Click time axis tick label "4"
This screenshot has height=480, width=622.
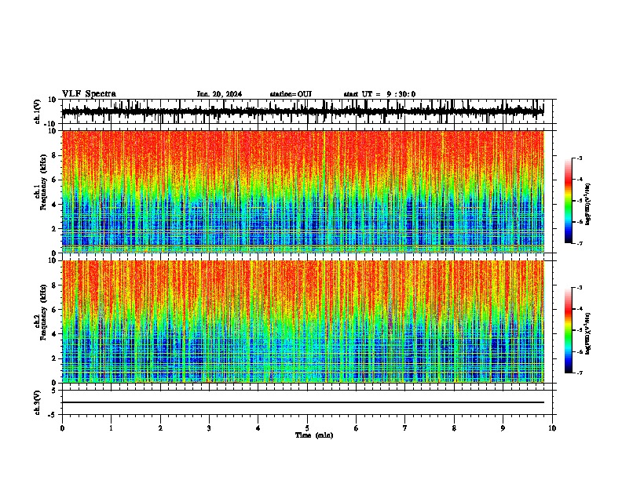[x=258, y=428]
